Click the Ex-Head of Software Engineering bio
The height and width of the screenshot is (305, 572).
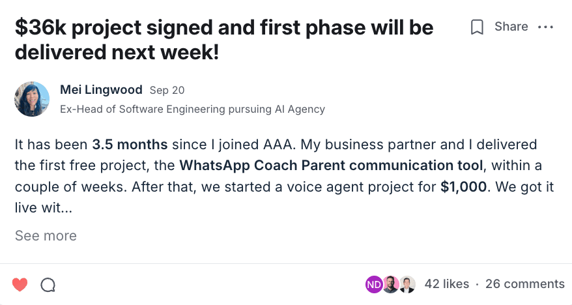192,109
